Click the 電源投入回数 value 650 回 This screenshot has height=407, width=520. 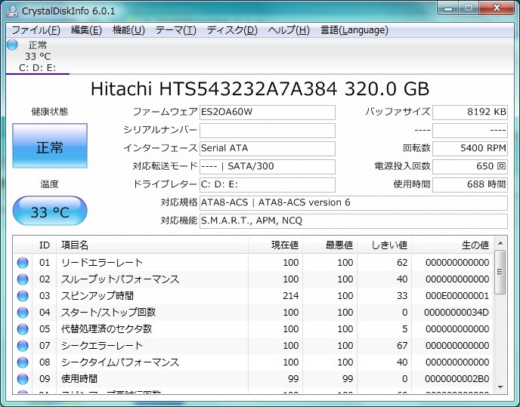point(470,167)
